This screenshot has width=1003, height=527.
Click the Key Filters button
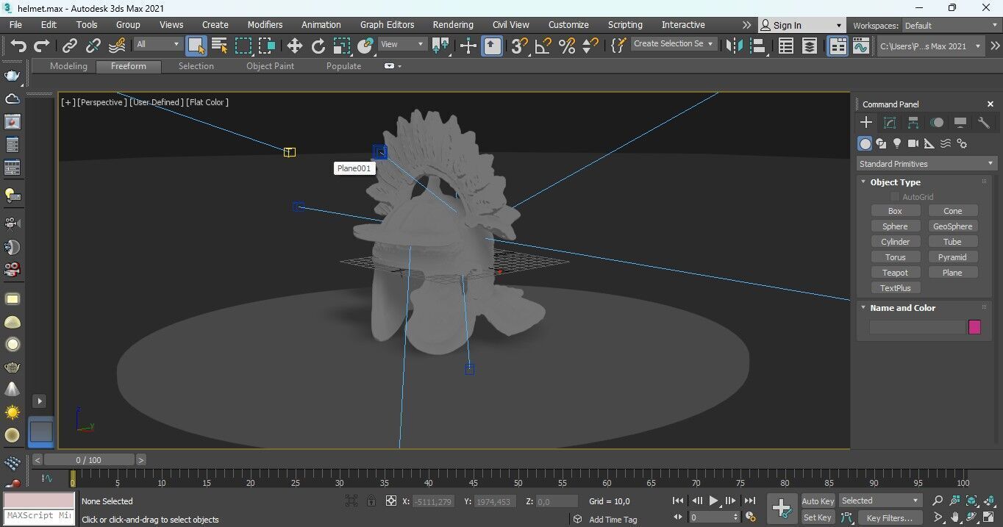(x=889, y=517)
